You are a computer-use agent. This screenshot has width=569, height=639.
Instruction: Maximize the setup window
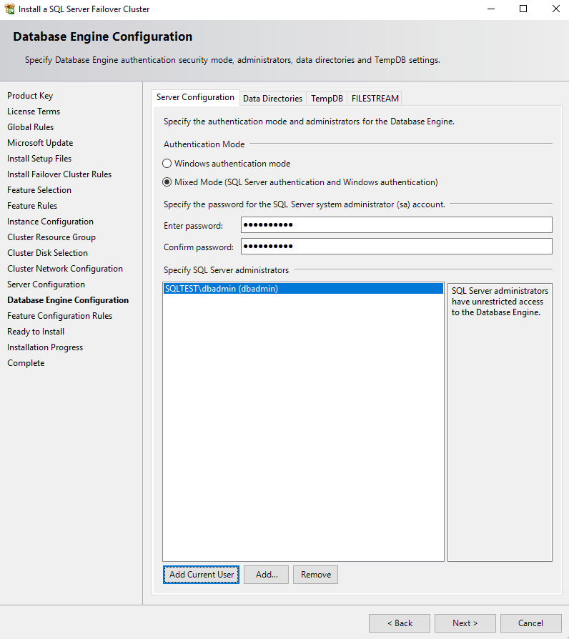pyautogui.click(x=523, y=9)
